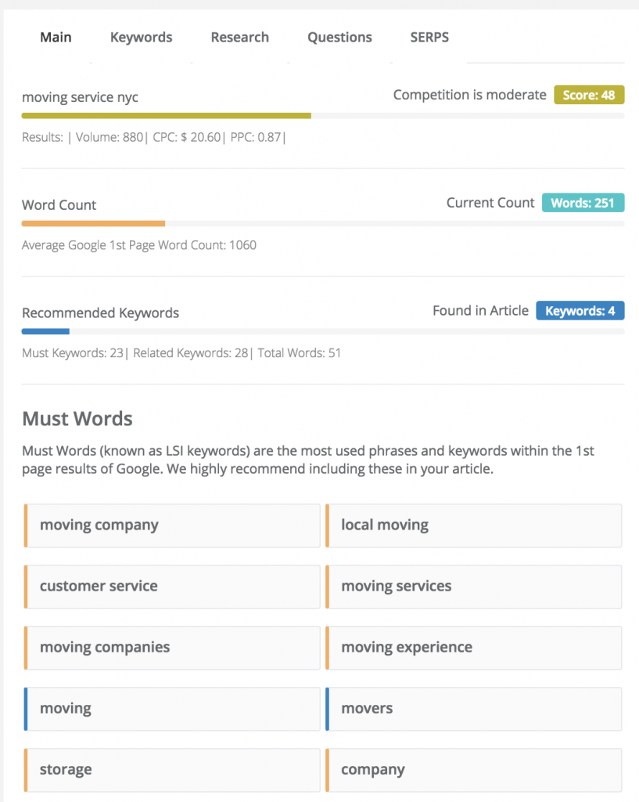Click the 'storage' keyword box
The height and width of the screenshot is (802, 639).
point(172,770)
